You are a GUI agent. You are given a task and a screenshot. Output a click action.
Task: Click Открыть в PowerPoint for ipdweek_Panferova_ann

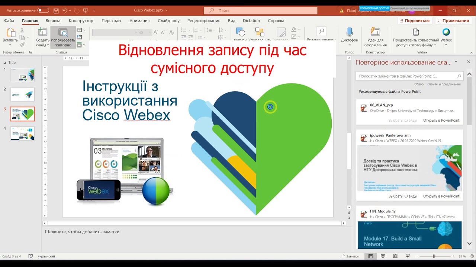click(441, 196)
